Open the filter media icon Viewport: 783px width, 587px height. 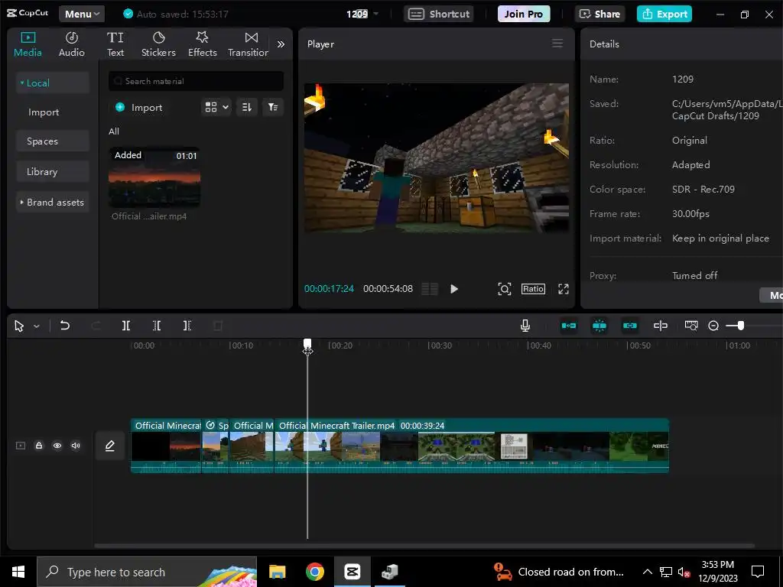click(273, 107)
